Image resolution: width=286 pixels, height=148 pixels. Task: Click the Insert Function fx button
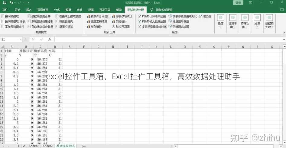pyautogui.click(x=50, y=39)
